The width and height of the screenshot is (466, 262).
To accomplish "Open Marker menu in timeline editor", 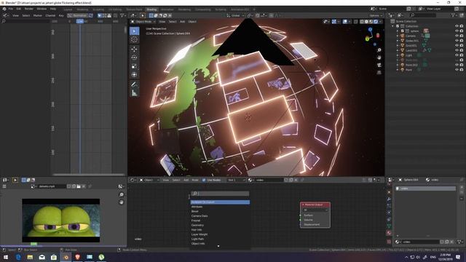I will click(37, 15).
